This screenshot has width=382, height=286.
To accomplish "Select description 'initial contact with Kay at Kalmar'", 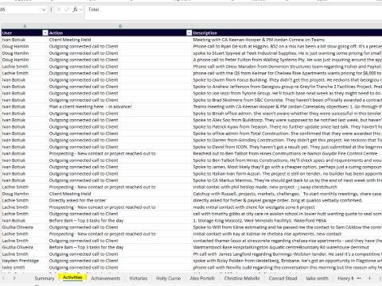I will tap(287, 234).
